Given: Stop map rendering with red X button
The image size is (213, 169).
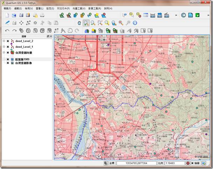Looking at the screenshot, I should (x=188, y=163).
